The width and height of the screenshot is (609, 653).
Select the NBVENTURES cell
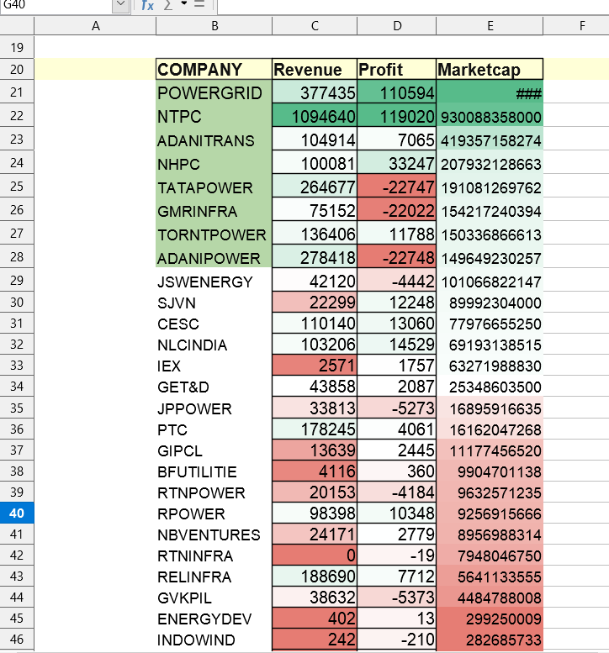coord(214,535)
